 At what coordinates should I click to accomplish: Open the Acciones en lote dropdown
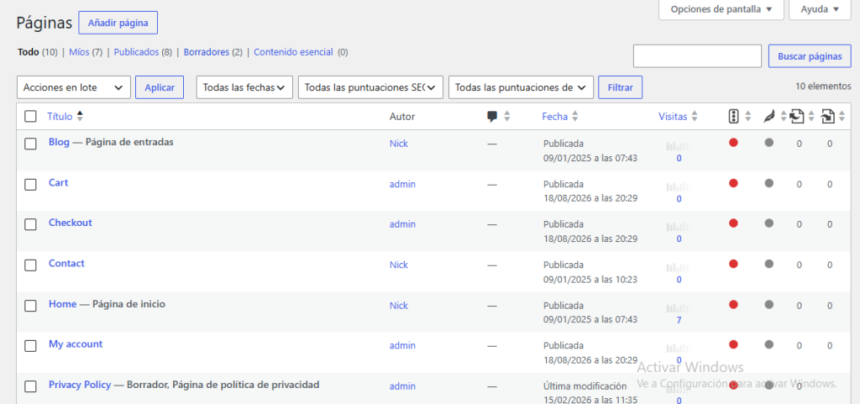[74, 87]
